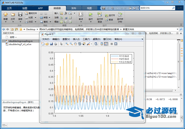The image size is (185, 129).
Task: Toggle Zoom Out tool in Figure 1
Action: coord(71,44)
